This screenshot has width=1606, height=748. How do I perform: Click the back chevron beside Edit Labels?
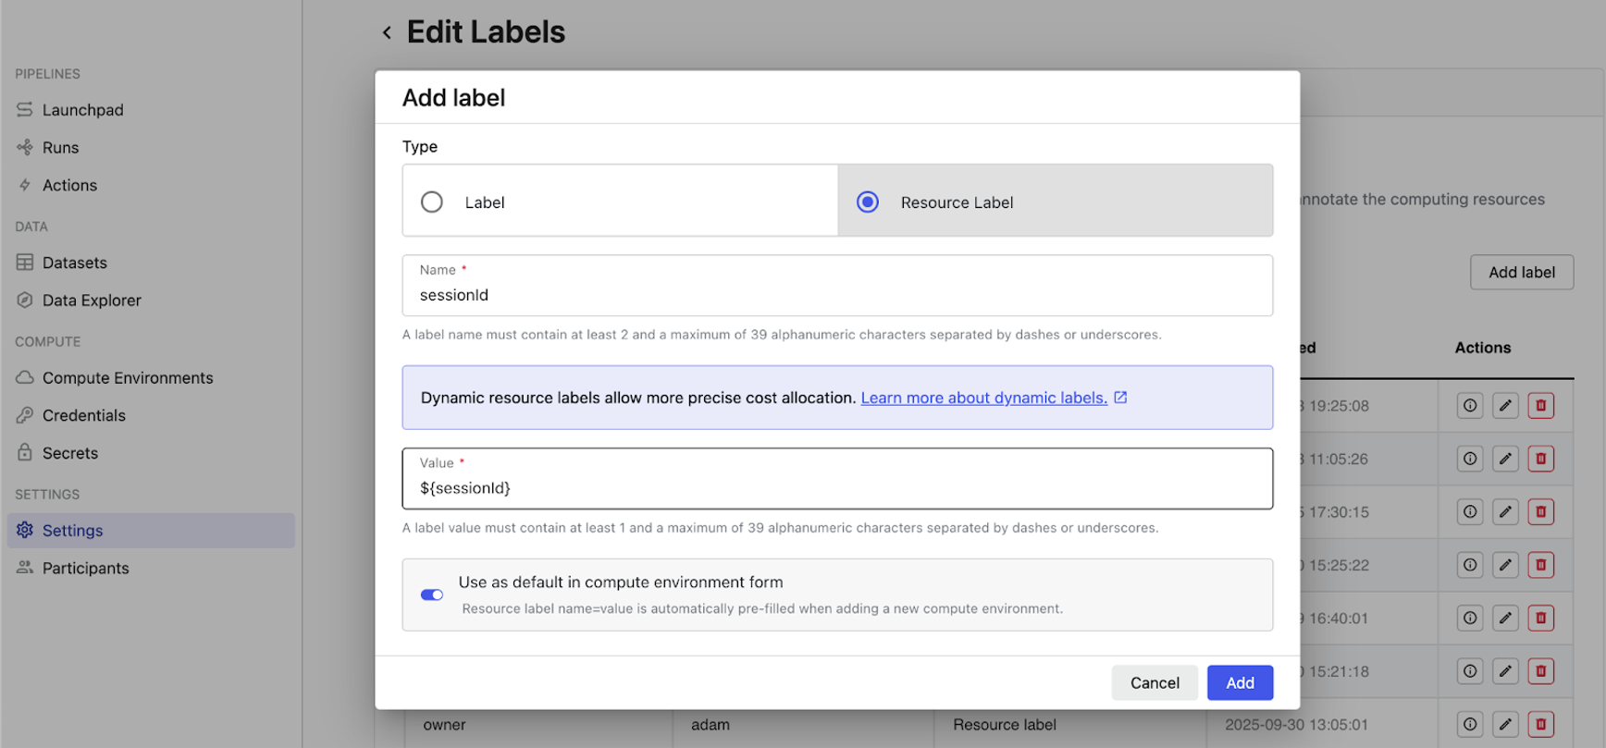tap(387, 33)
